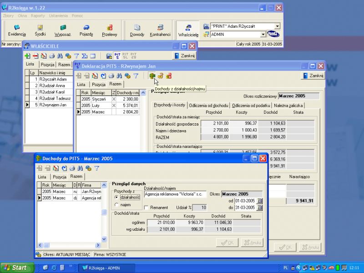Viewport: 364px width, 273px height.
Task: Click the binoculars icon in Dochody do PIT5
Action: click(81, 168)
